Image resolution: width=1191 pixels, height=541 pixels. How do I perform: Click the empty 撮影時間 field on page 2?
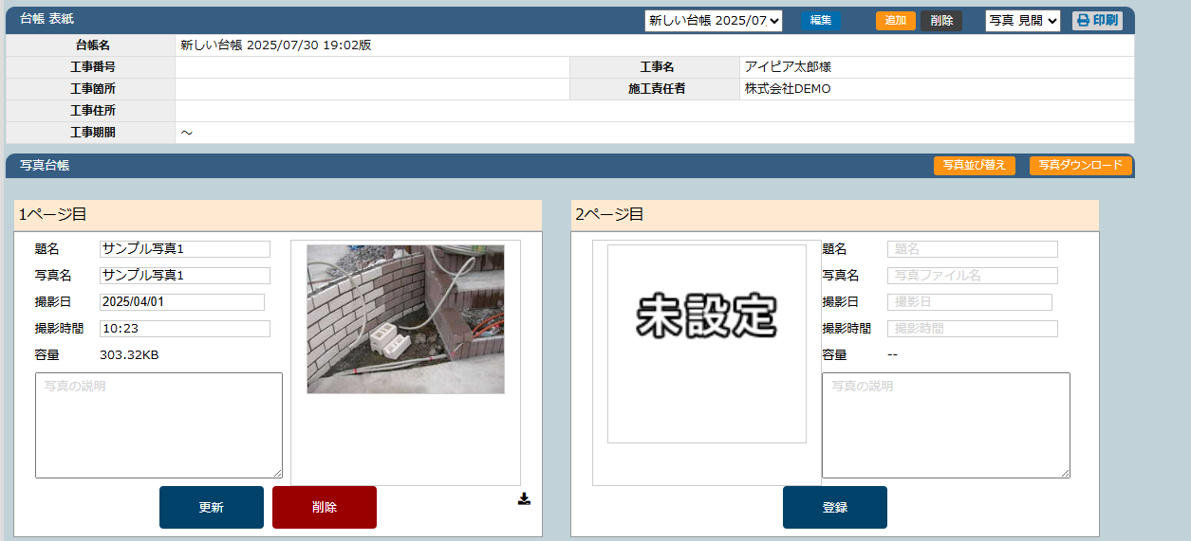973,329
